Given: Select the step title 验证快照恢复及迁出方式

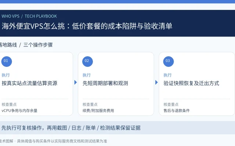Looking at the screenshot, I should click(x=191, y=83).
